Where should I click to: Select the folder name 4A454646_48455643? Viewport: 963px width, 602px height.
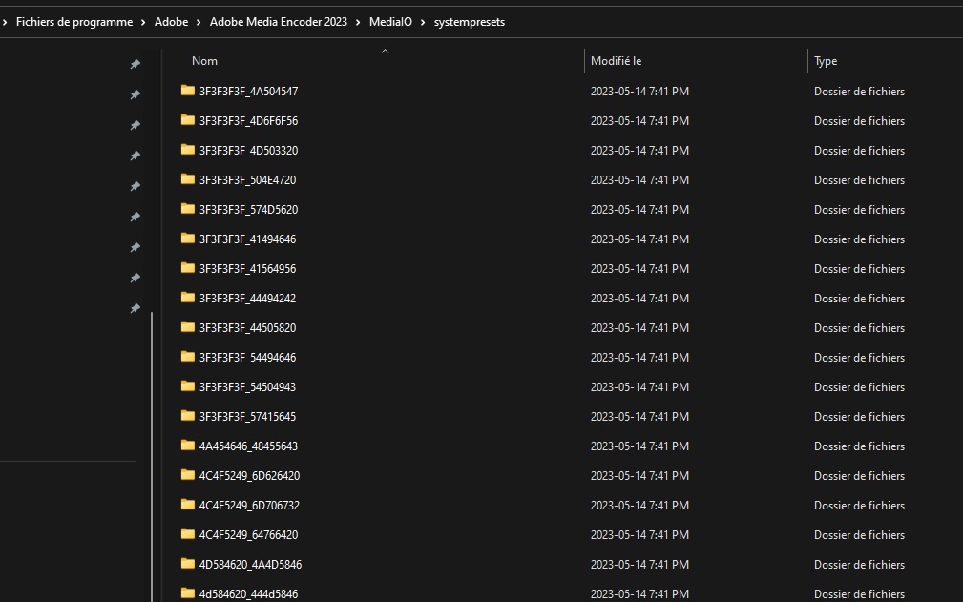click(x=248, y=446)
